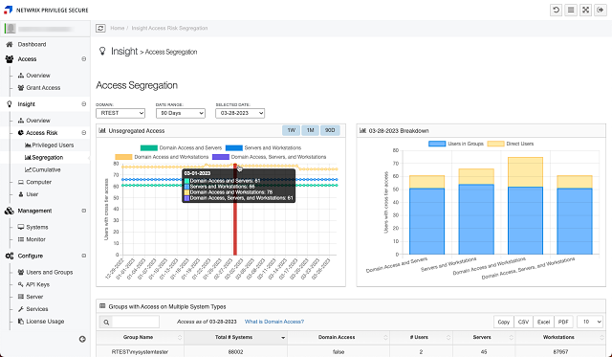The image size is (612, 357).
Task: Click the Systems monitor icon
Action: click(21, 227)
